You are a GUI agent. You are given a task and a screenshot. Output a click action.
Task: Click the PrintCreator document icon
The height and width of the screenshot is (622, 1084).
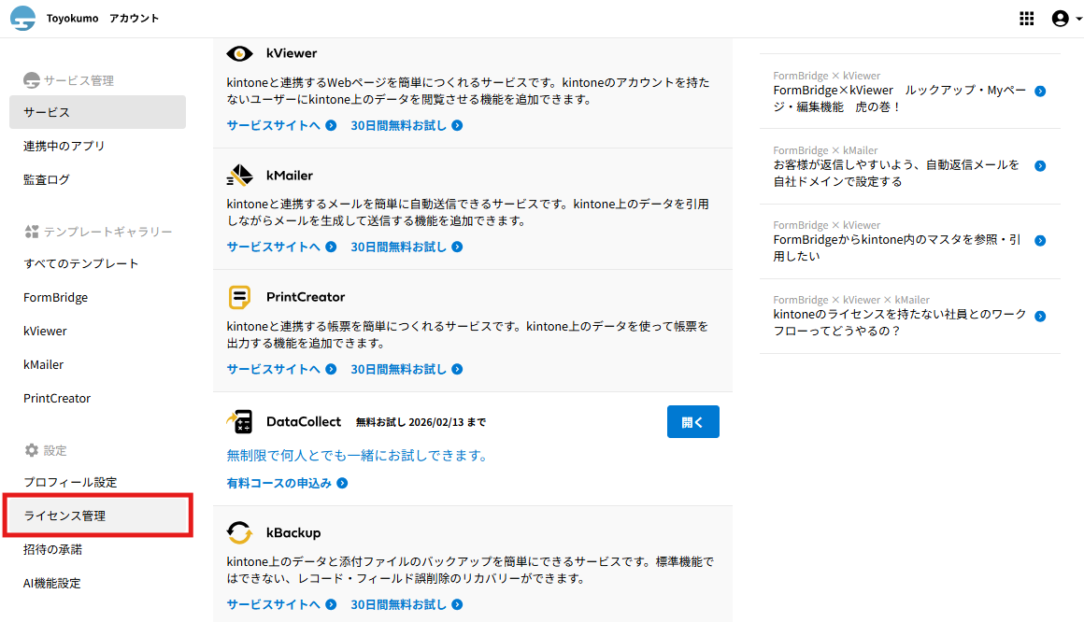[x=240, y=298]
